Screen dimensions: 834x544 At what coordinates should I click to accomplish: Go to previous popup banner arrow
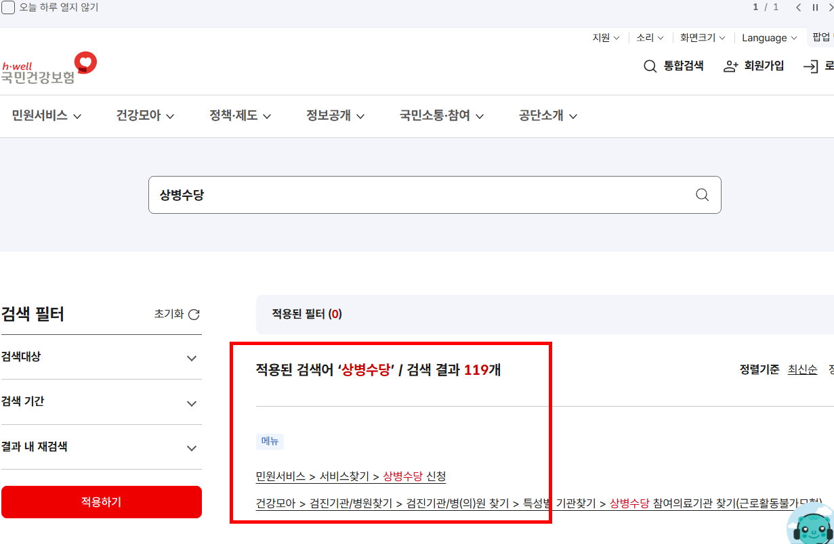(798, 7)
